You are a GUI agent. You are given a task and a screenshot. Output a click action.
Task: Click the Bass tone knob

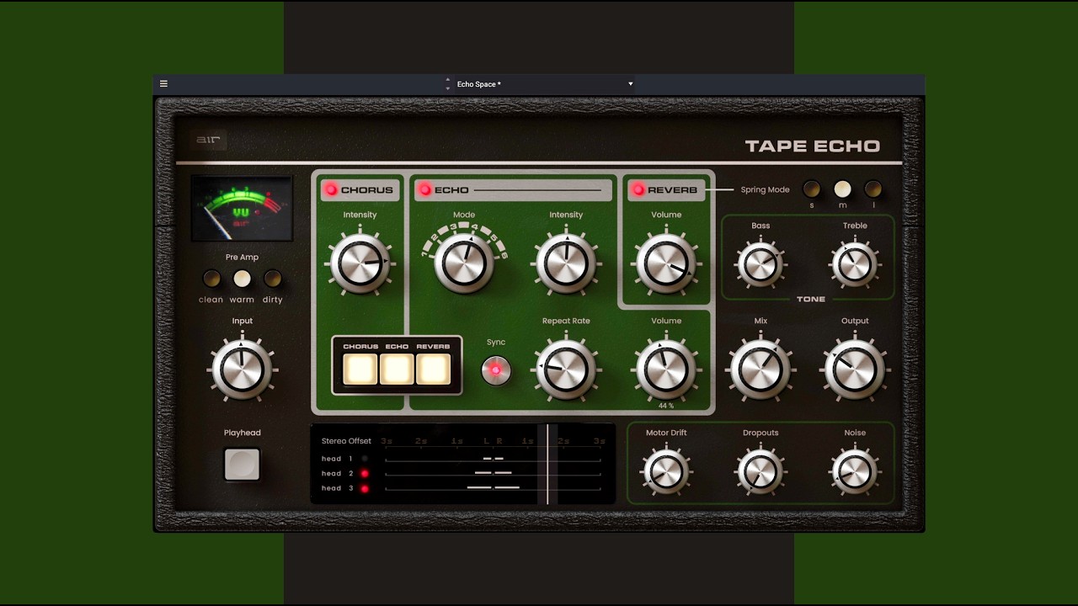pyautogui.click(x=760, y=264)
